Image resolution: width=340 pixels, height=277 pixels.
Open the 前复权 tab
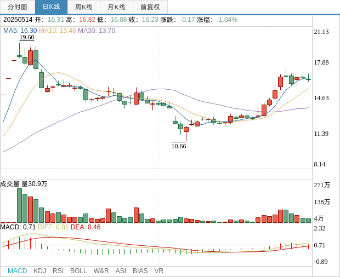(150, 7)
